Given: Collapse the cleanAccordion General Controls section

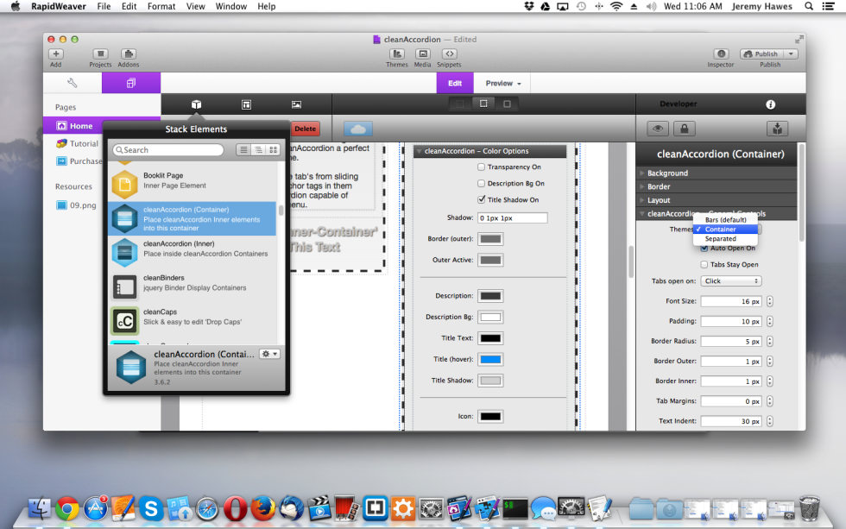Looking at the screenshot, I should 642,213.
